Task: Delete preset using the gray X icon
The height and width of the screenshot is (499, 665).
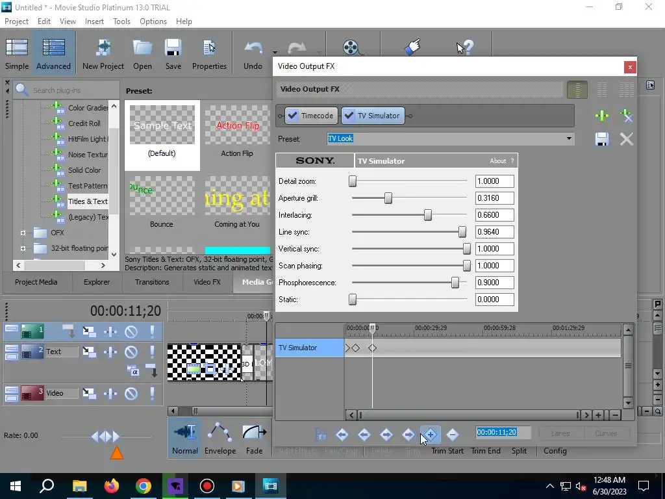Action: [627, 139]
